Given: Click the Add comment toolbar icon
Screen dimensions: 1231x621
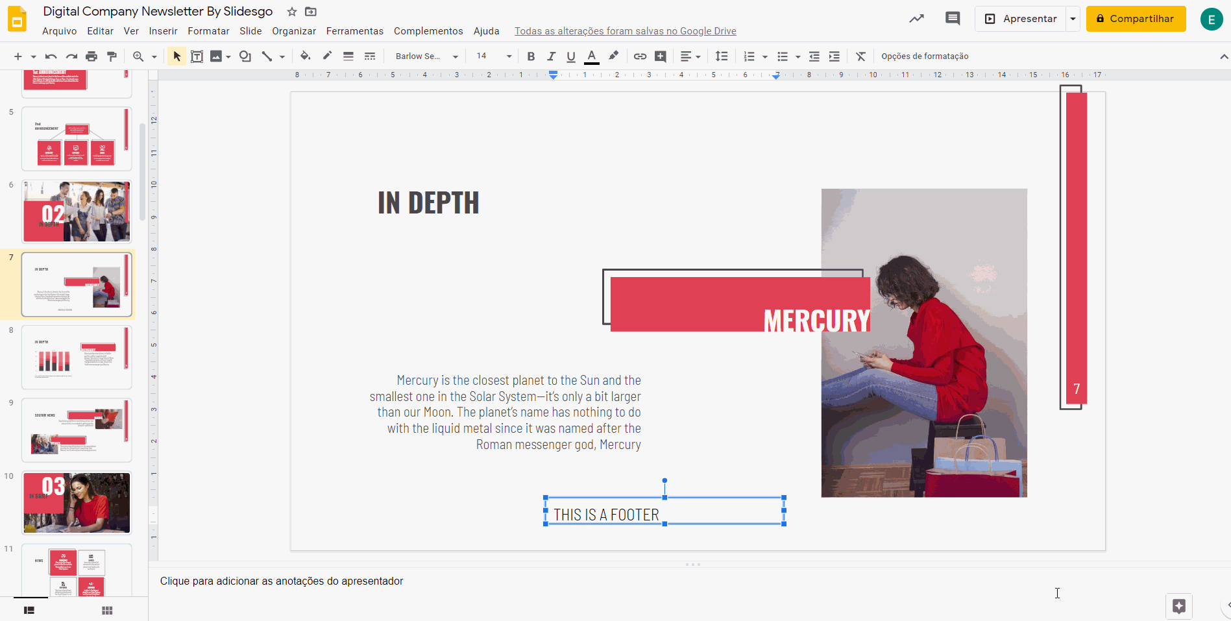Looking at the screenshot, I should (x=661, y=56).
